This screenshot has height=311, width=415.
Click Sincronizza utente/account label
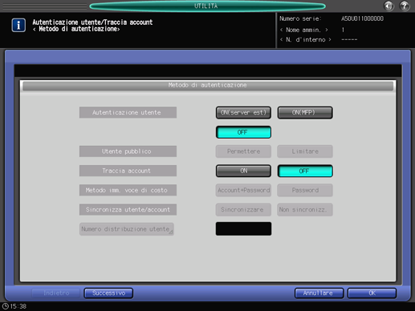(128, 209)
